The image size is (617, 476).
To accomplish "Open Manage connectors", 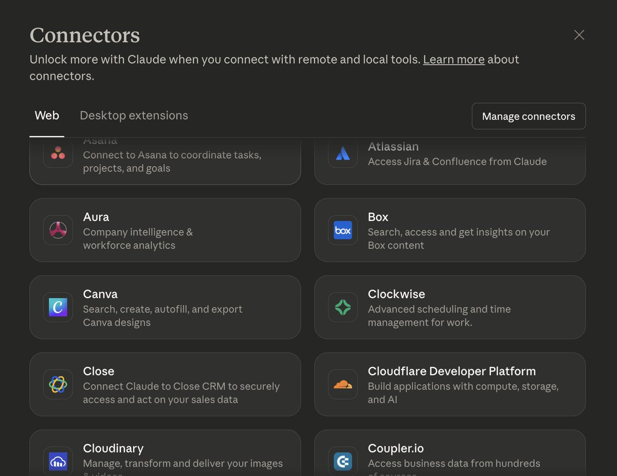I will coord(529,116).
